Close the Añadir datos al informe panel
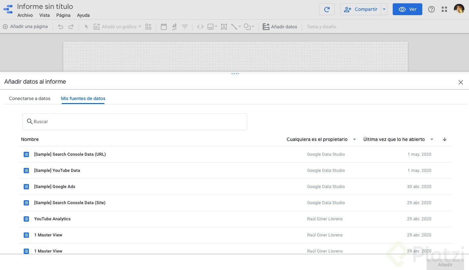 point(460,82)
